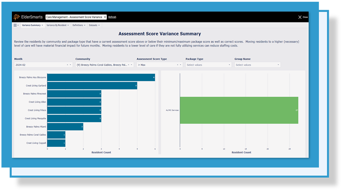Image resolution: width=342 pixels, height=196 pixels.
Task: Click the ElderSmarts sunburst logo icon
Action: coord(16,17)
